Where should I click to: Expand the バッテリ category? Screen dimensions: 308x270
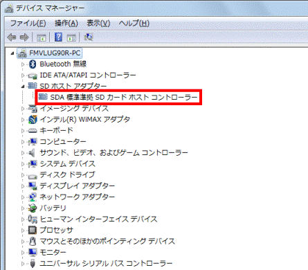point(23,208)
